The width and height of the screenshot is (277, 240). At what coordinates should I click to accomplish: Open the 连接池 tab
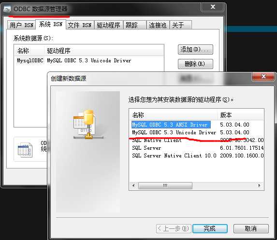coord(158,25)
